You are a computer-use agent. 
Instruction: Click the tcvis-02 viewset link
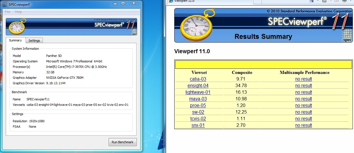pos(198,119)
